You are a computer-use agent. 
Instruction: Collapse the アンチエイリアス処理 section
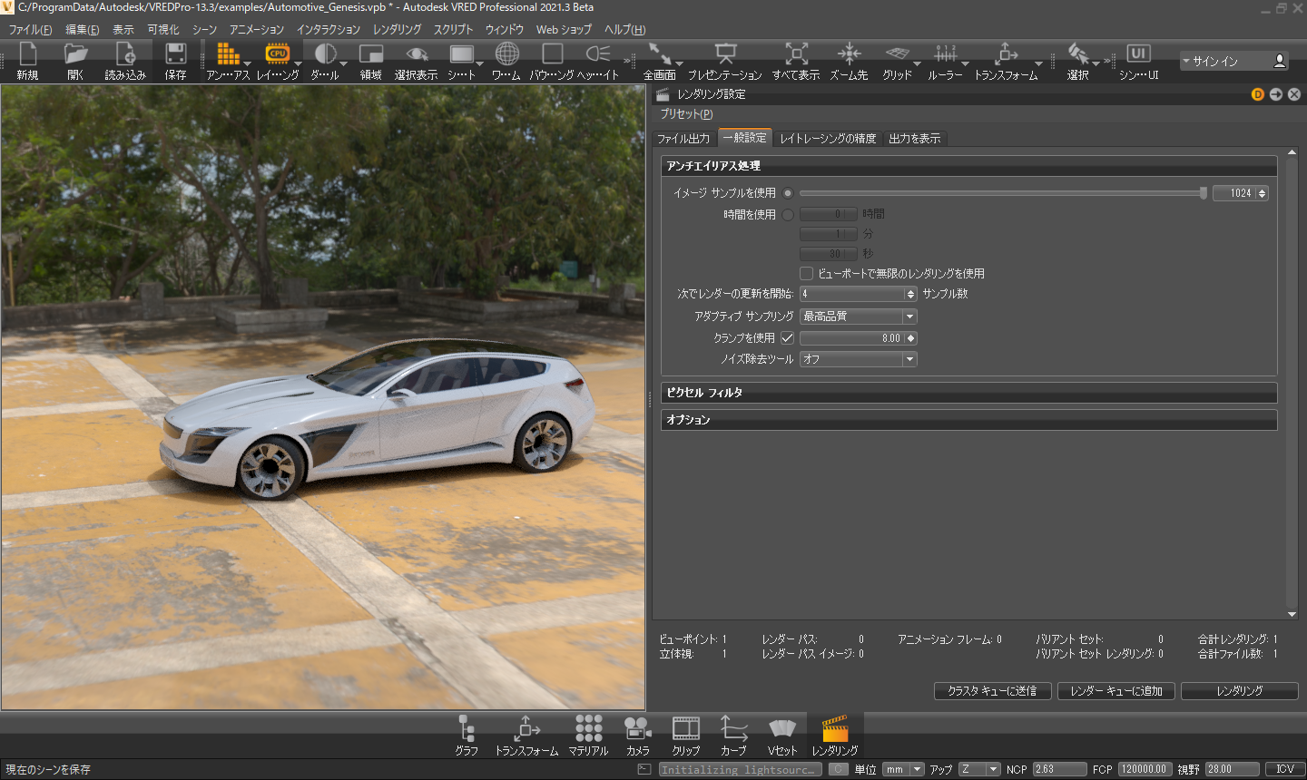[x=968, y=166]
